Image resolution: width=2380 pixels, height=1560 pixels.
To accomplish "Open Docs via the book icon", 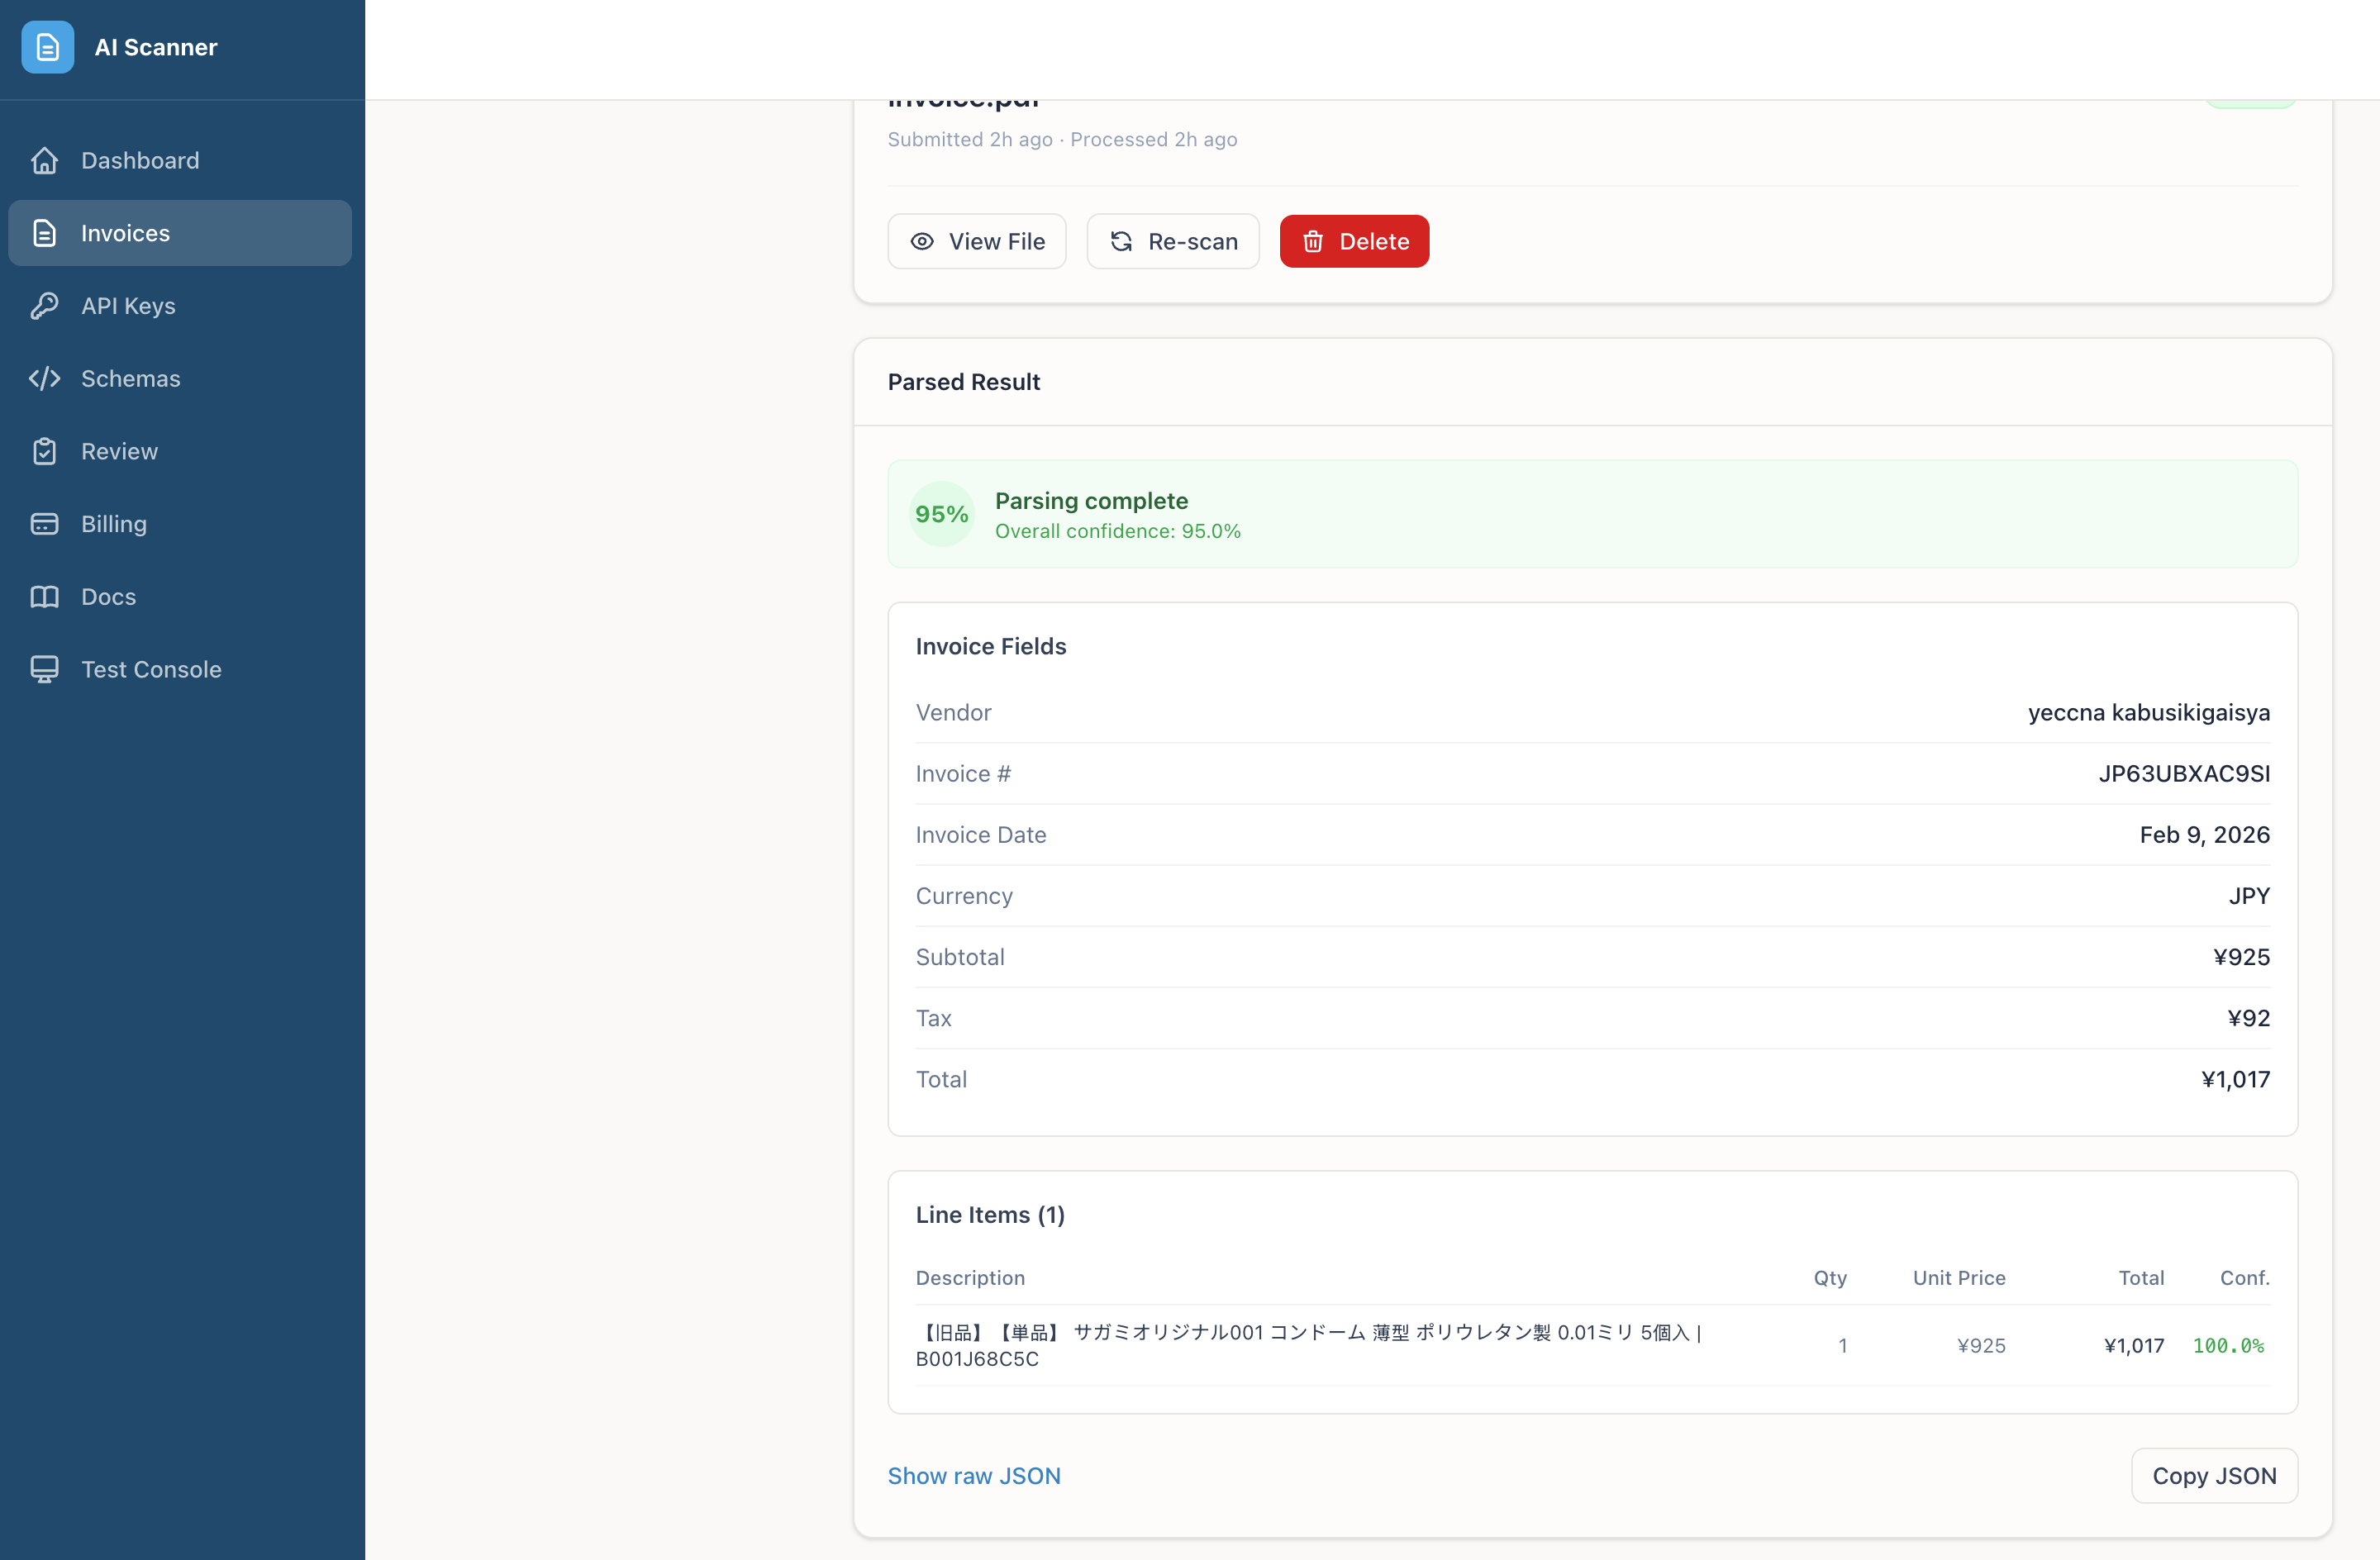I will pos(45,596).
